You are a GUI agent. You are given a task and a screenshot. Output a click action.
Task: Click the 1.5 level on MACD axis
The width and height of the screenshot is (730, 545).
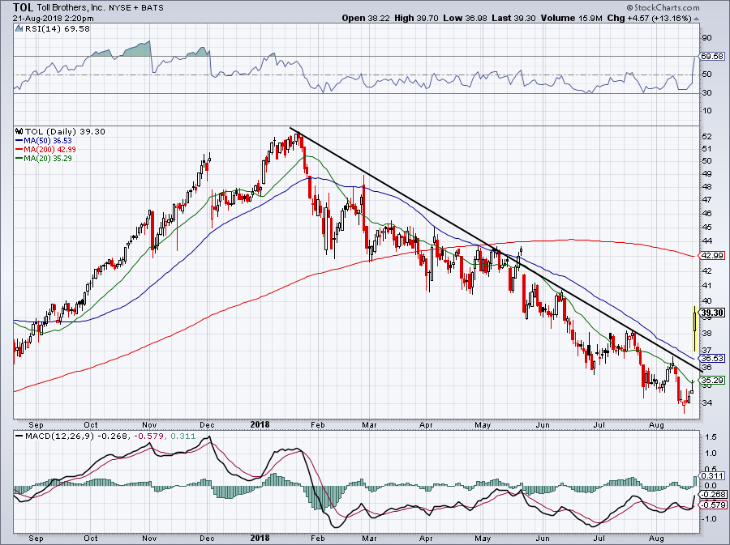click(711, 436)
